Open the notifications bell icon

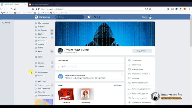pyautogui.click(x=89, y=17)
